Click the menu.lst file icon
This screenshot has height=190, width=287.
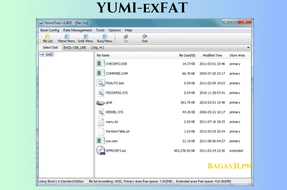click(100, 122)
